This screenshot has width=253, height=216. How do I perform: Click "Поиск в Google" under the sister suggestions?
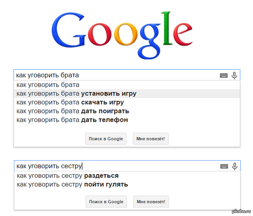click(x=106, y=202)
